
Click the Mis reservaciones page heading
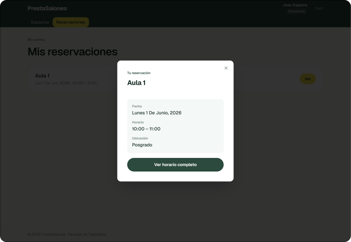[x=73, y=52]
